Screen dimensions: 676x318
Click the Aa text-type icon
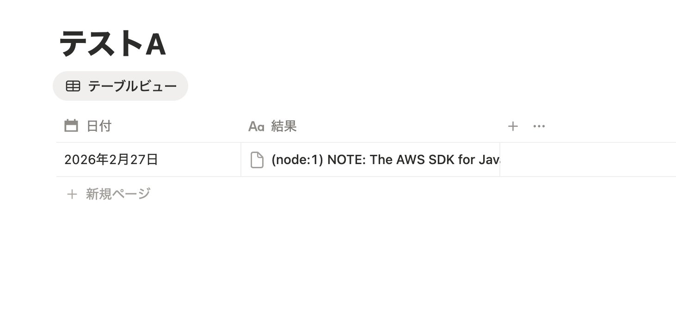coord(256,126)
